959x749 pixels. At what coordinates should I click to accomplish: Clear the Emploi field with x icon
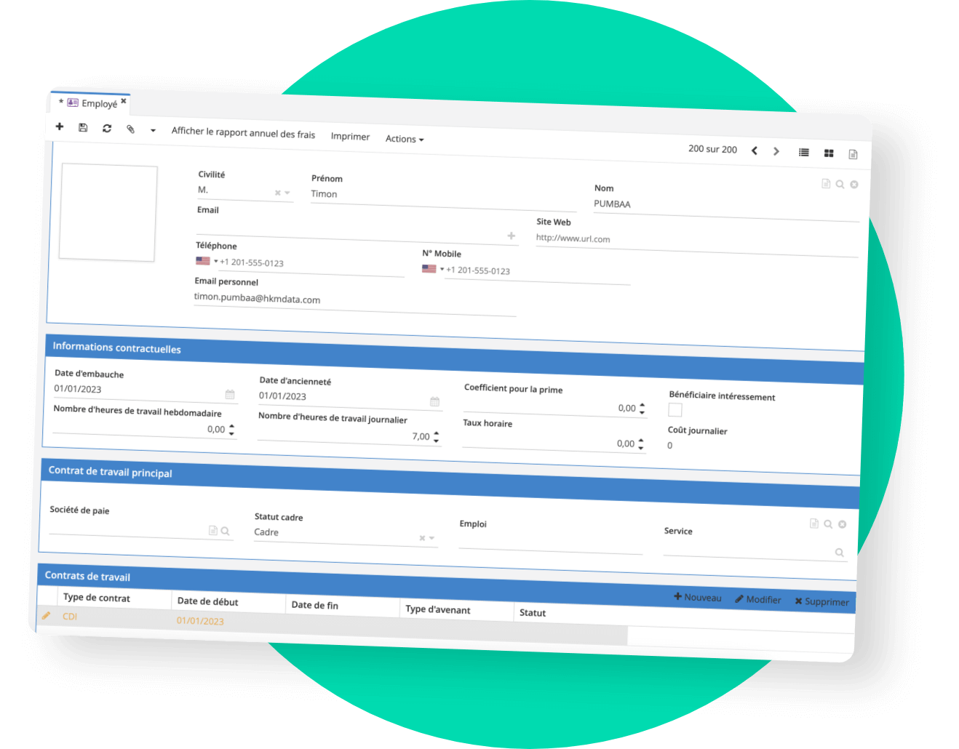coord(842,524)
